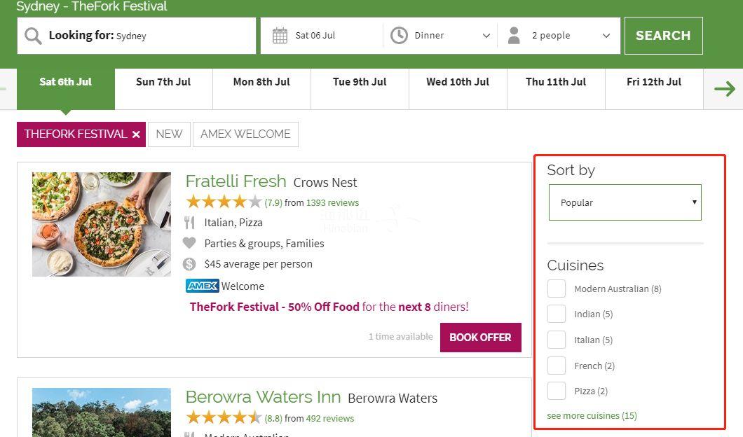Image resolution: width=743 pixels, height=437 pixels.
Task: Open the Tue 9th Jul tab
Action: pyautogui.click(x=360, y=88)
